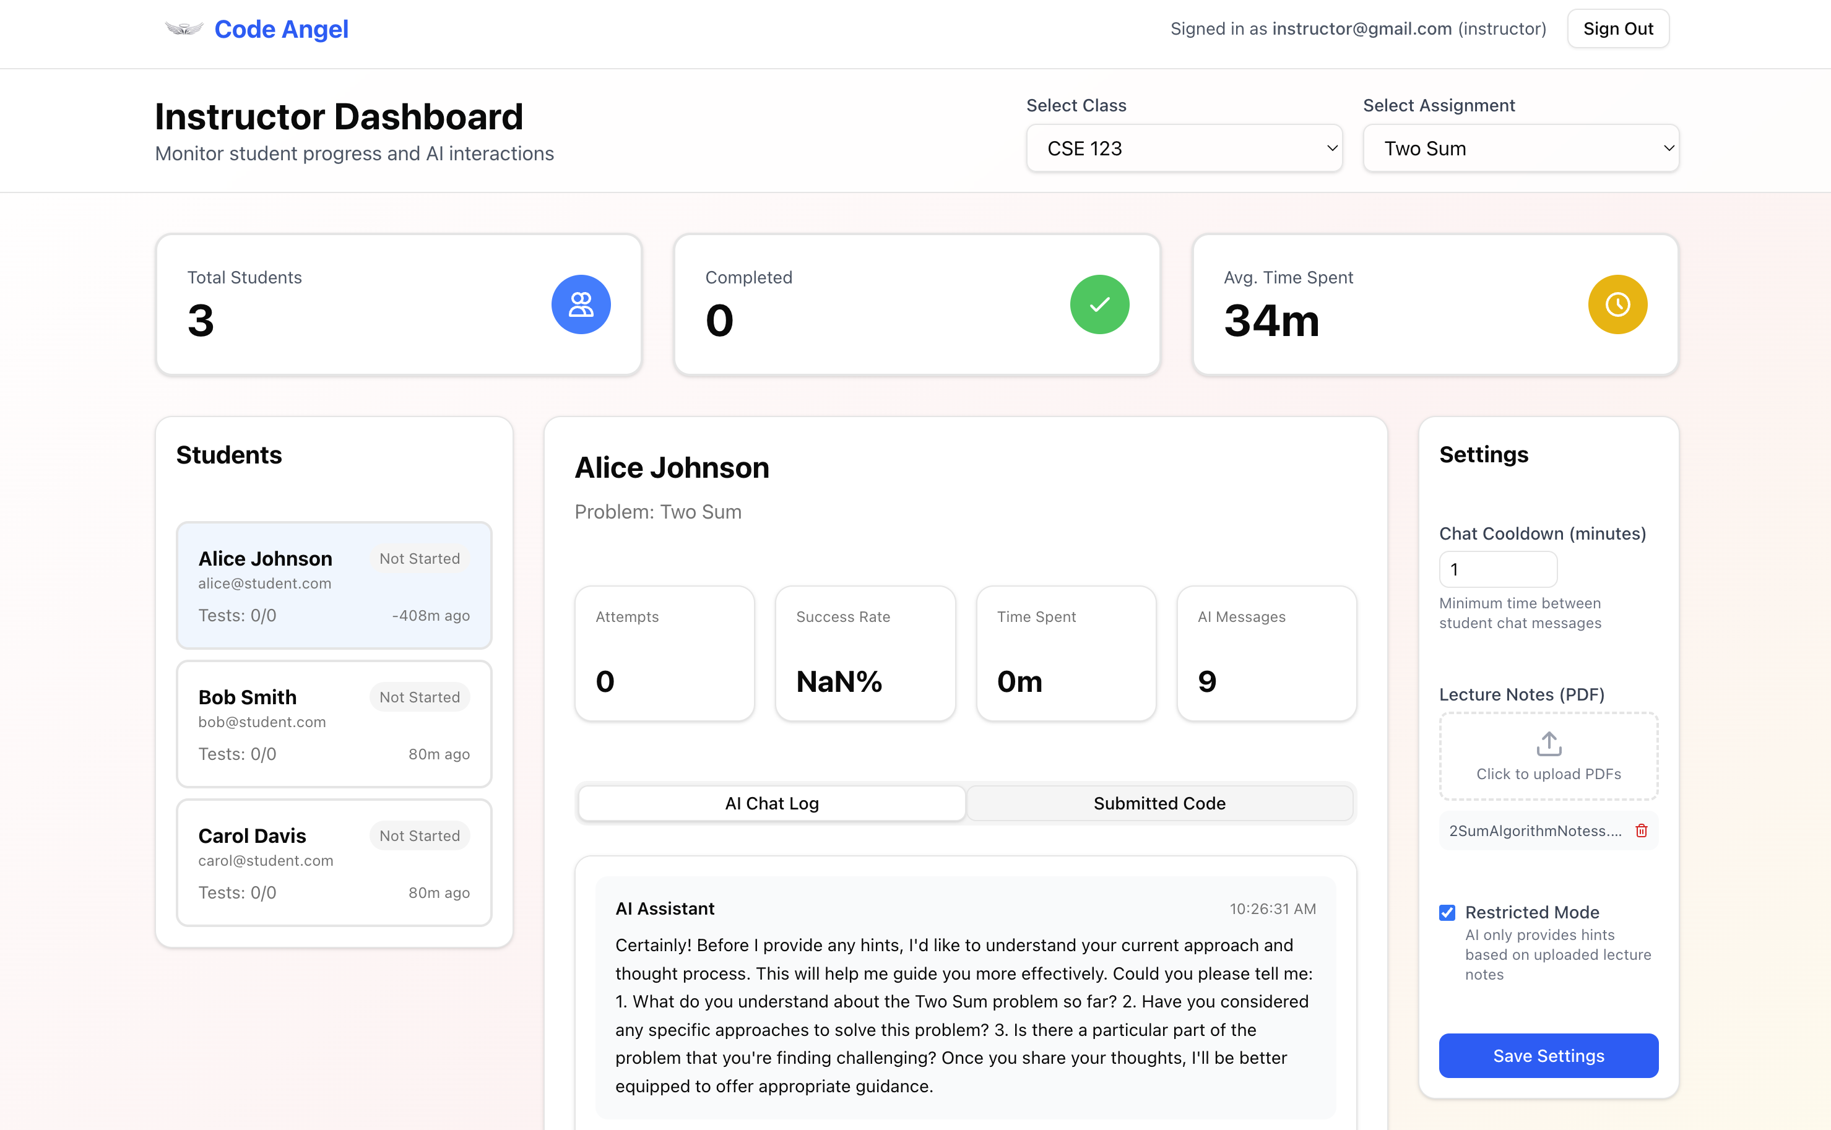The image size is (1831, 1130).
Task: Select student Bob Smith from the list
Action: click(333, 723)
